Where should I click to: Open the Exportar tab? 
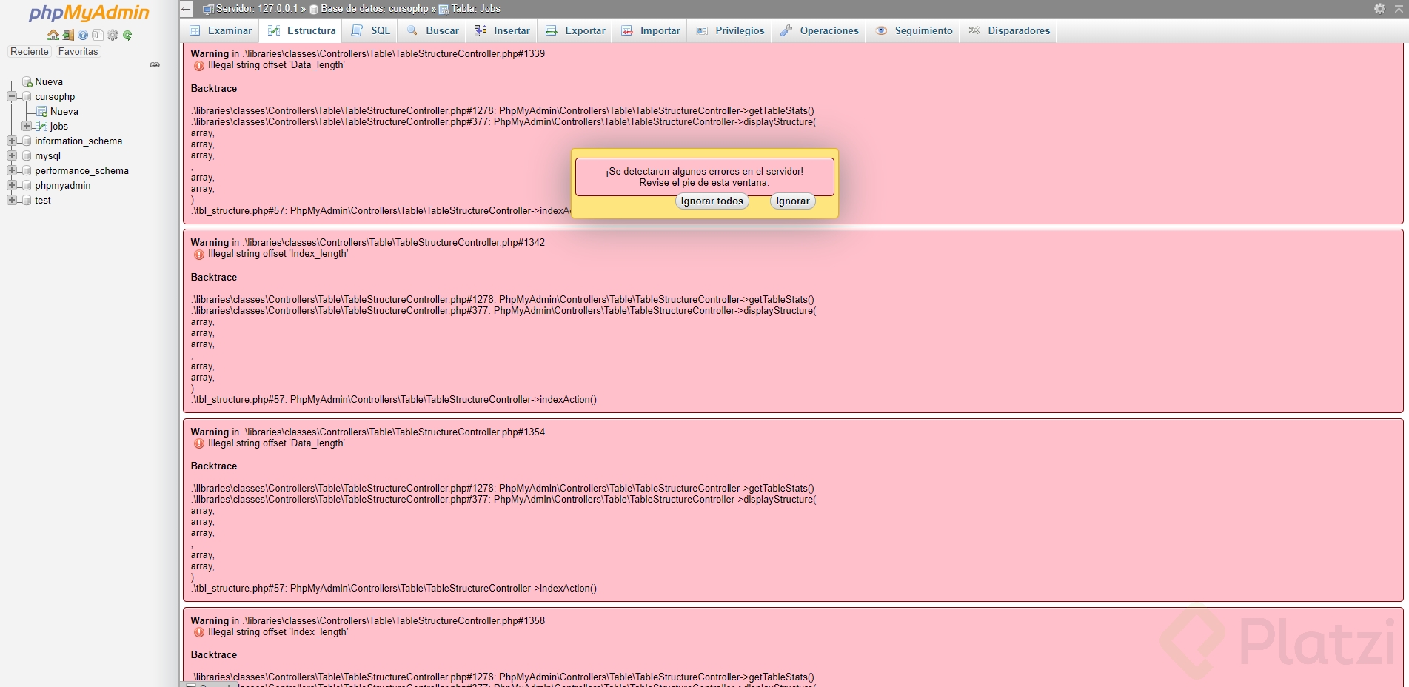tap(584, 30)
